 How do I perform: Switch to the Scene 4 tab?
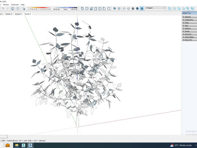point(18,14)
